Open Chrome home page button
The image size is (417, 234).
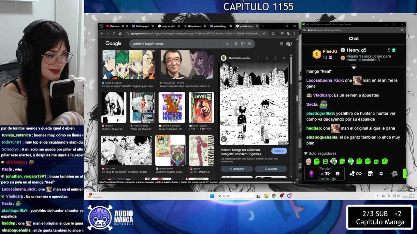(x=120, y=33)
